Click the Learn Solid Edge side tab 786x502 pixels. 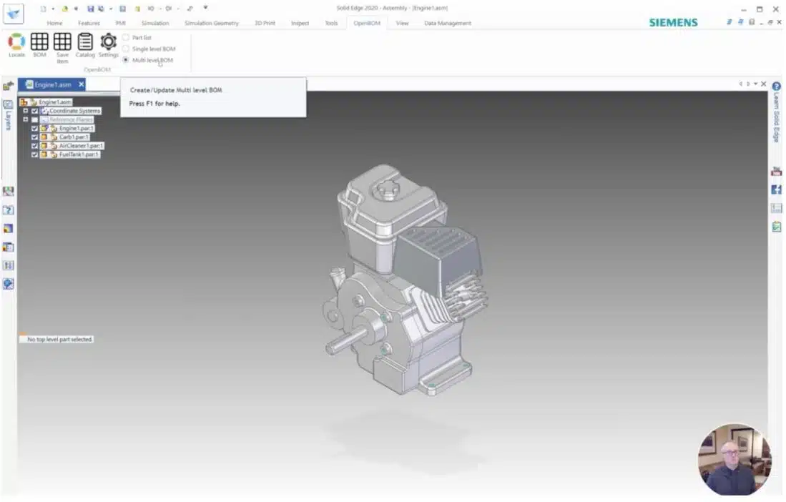(776, 117)
